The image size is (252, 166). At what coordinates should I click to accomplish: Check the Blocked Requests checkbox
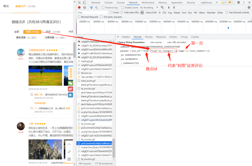point(79,17)
